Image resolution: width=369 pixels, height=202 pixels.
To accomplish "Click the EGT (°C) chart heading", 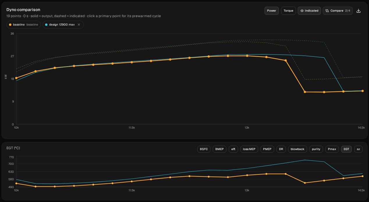I will tap(13, 148).
